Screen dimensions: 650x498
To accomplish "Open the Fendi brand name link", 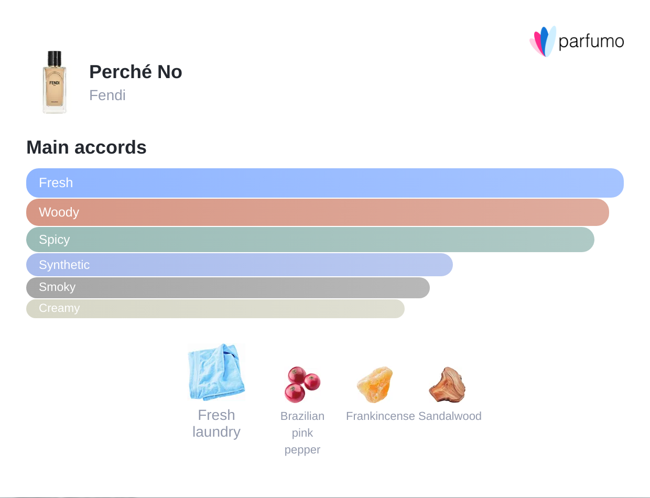I will (107, 95).
